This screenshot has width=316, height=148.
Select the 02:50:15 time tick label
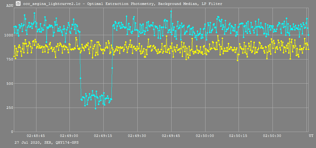click(239, 136)
